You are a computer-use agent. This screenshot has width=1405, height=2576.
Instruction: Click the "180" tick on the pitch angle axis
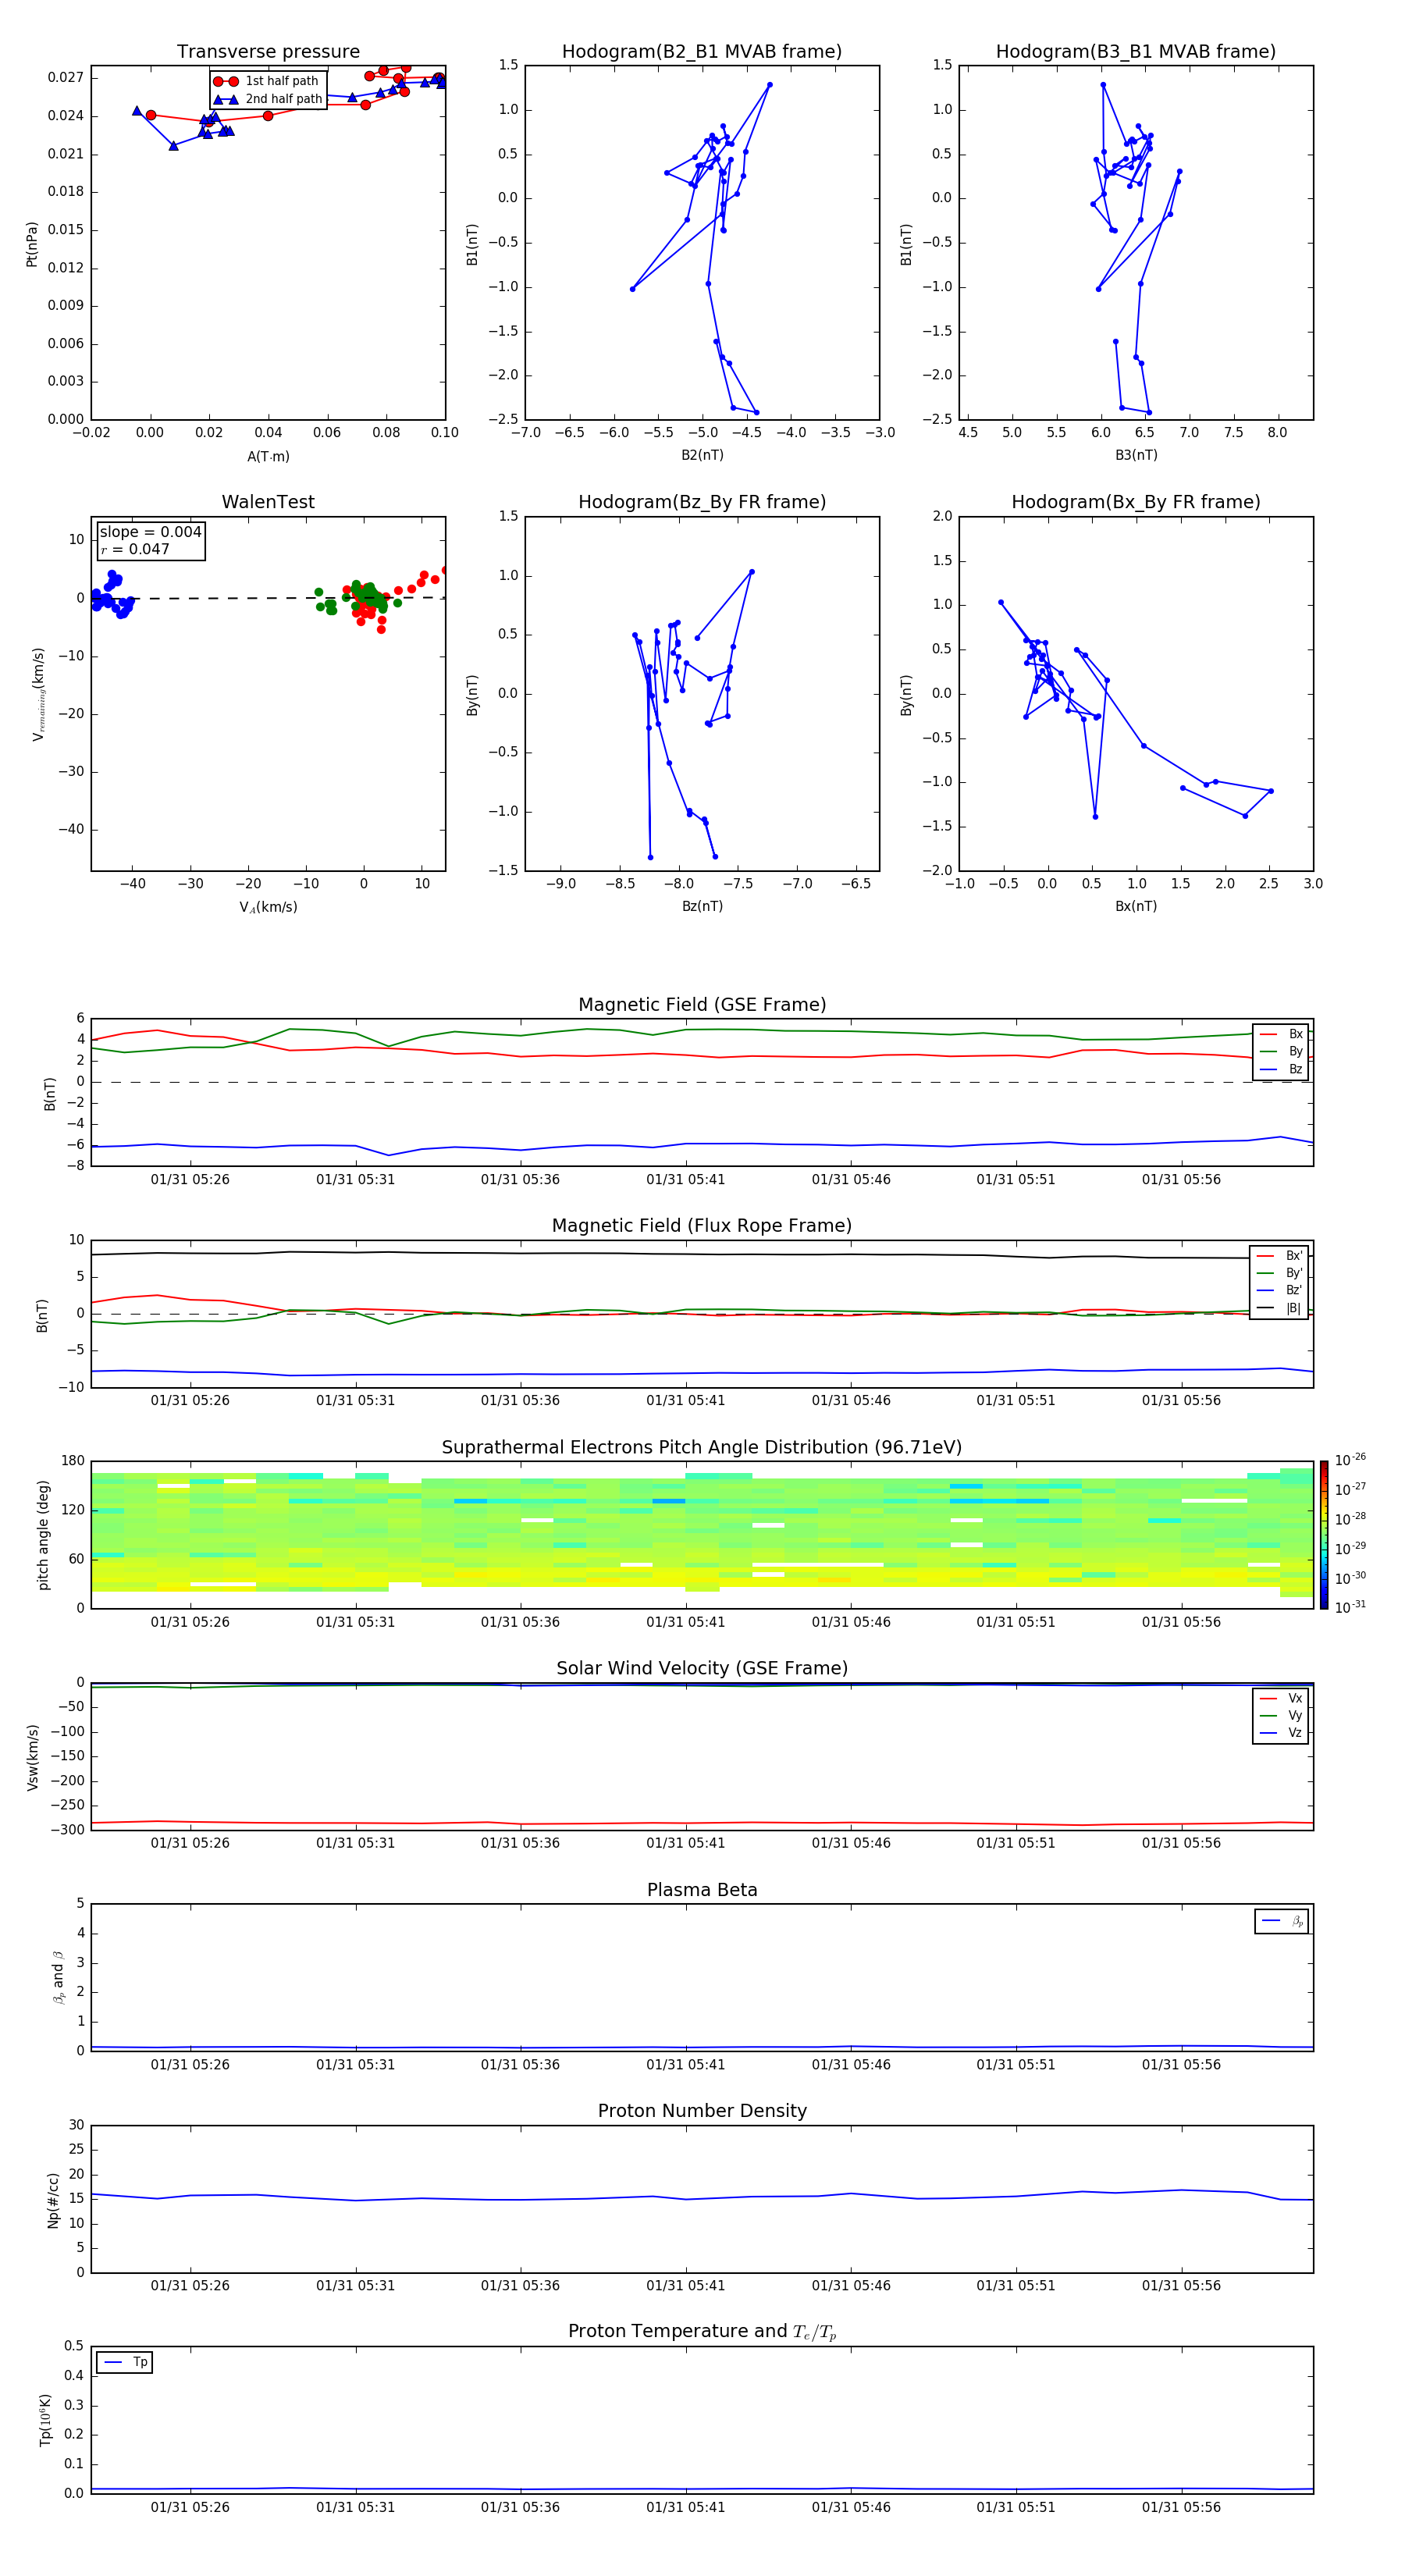tap(73, 1461)
